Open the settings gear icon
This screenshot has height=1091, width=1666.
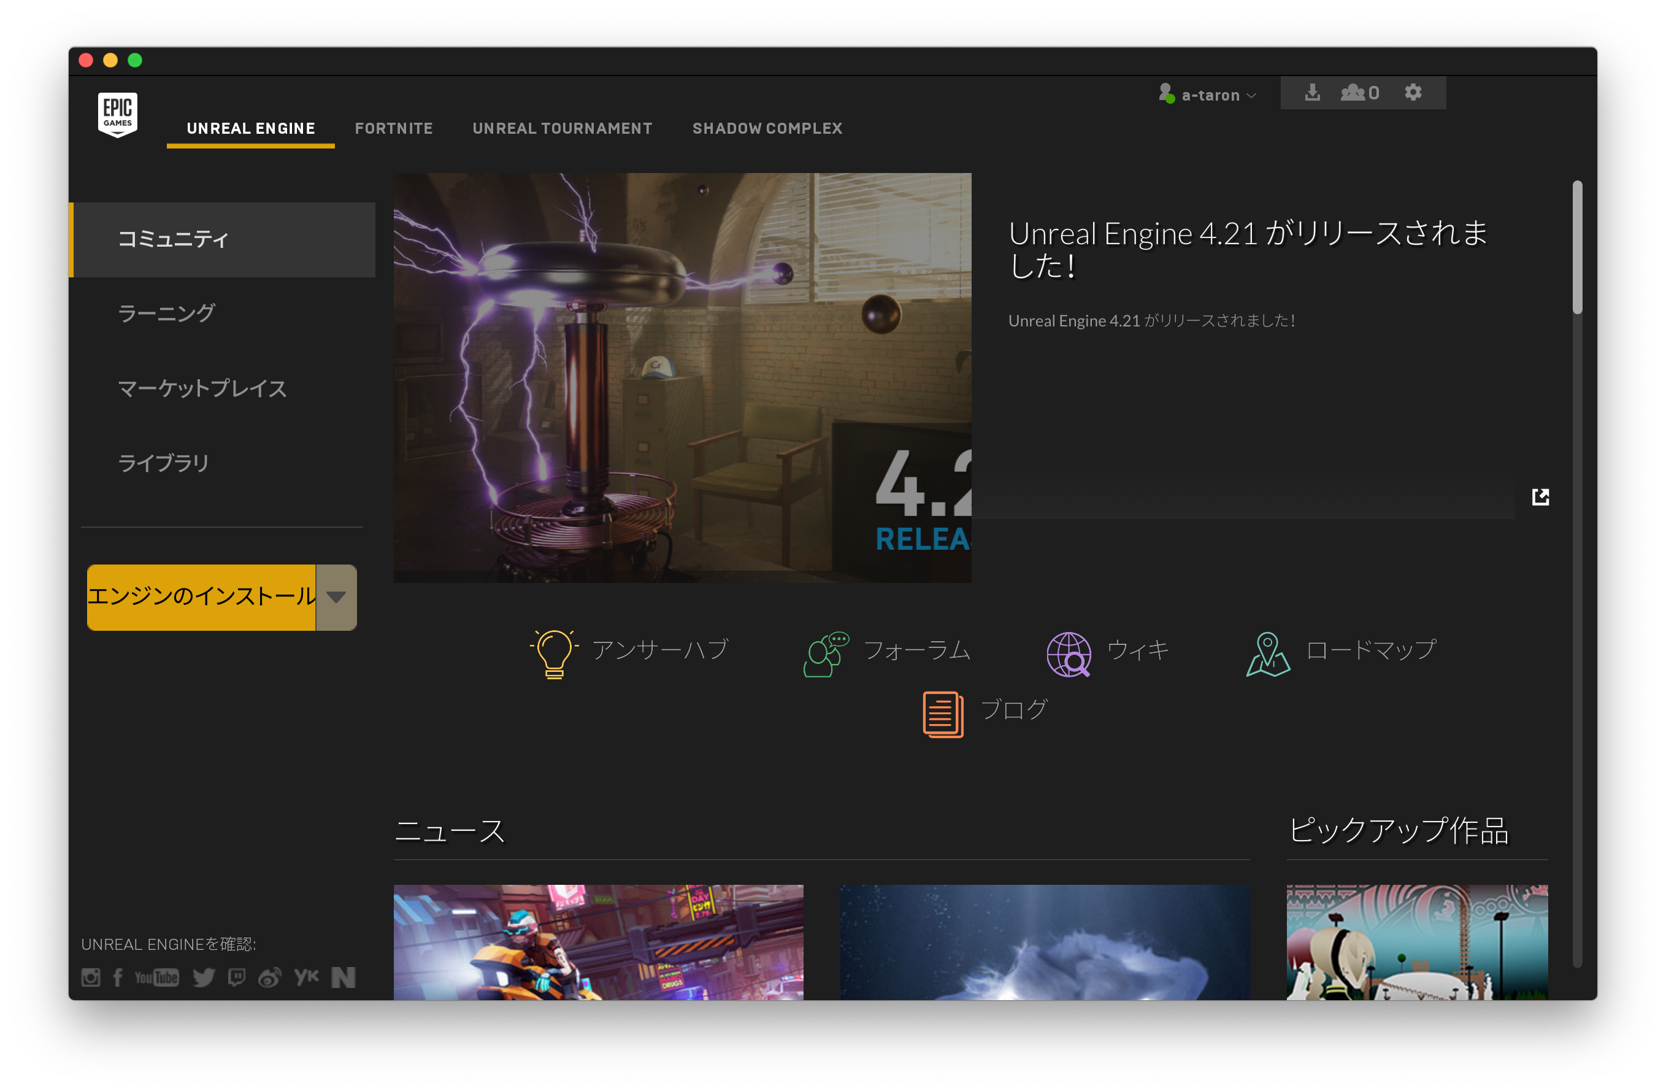(1413, 93)
